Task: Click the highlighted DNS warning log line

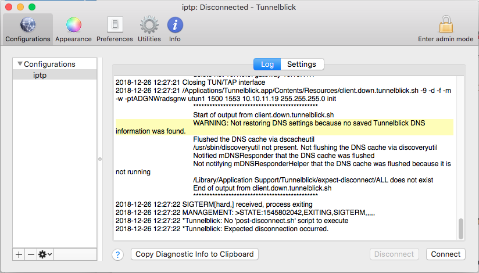Action: click(284, 127)
